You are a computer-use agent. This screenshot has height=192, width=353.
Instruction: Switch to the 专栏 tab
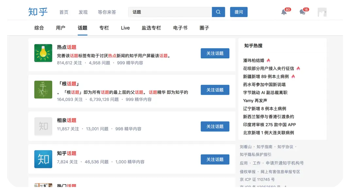[x=104, y=28]
